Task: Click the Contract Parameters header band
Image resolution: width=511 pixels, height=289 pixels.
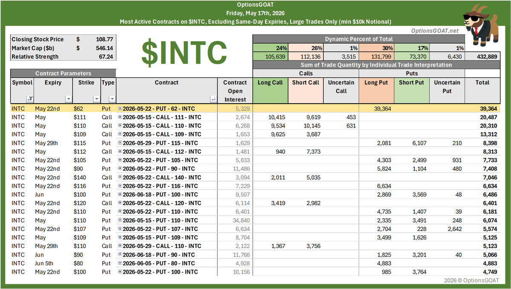Action: 63,73
